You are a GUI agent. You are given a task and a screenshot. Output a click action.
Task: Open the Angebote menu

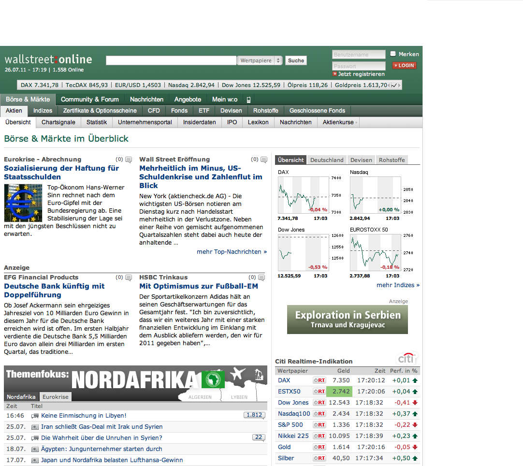coord(188,100)
